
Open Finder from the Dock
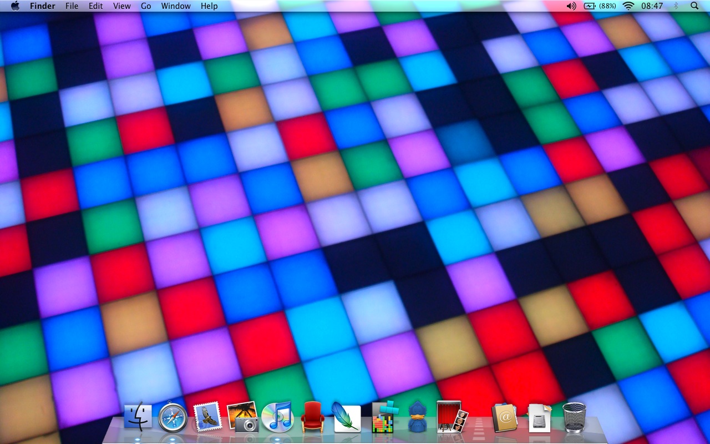pyautogui.click(x=138, y=416)
